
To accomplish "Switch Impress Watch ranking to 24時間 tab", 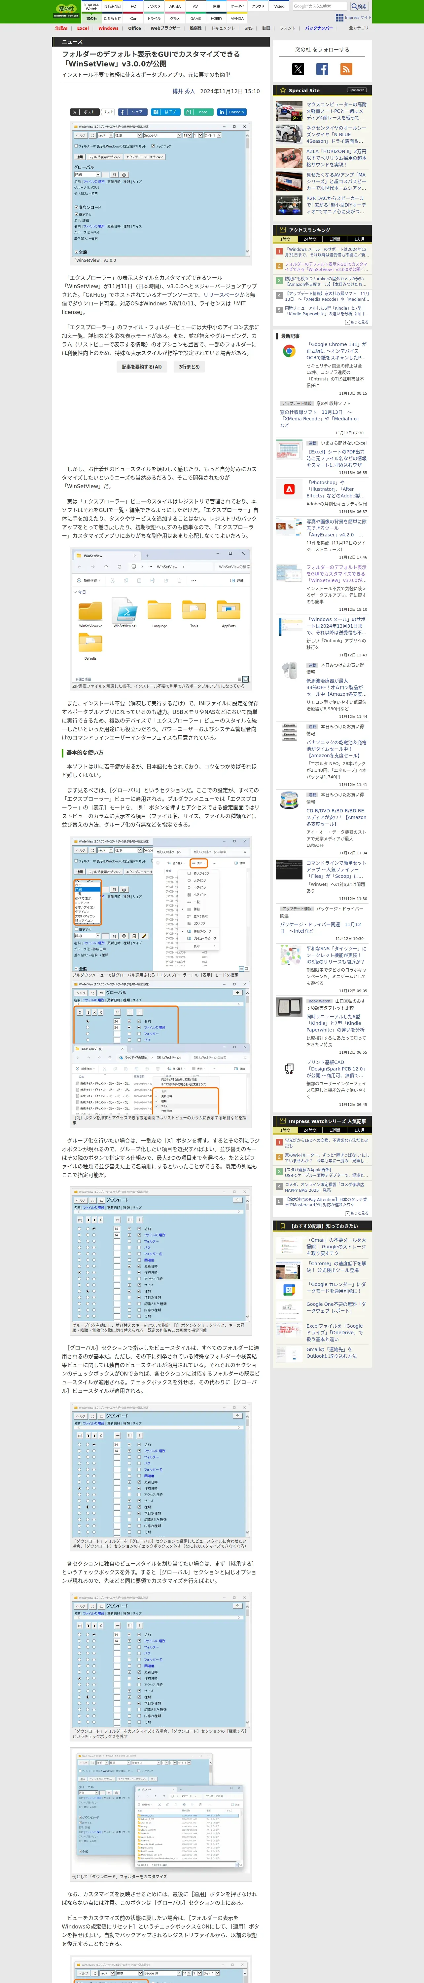I will 309,1130.
